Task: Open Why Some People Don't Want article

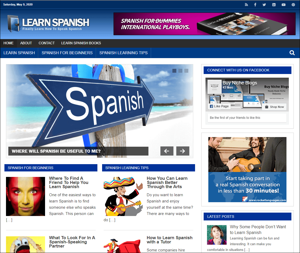Action: pyautogui.click(x=258, y=230)
